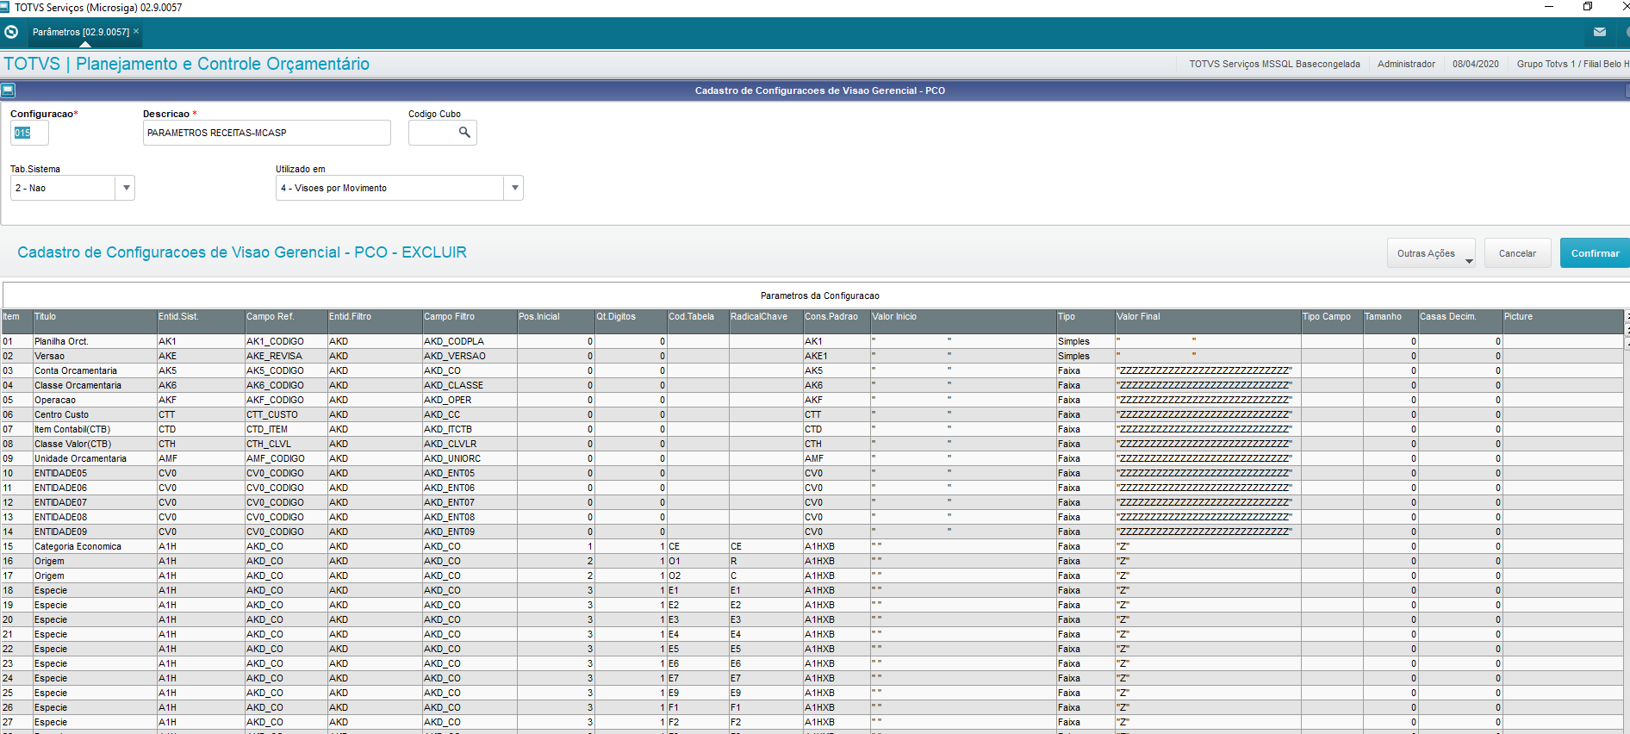Select the 'ENTIDADE09' title cell

95,532
